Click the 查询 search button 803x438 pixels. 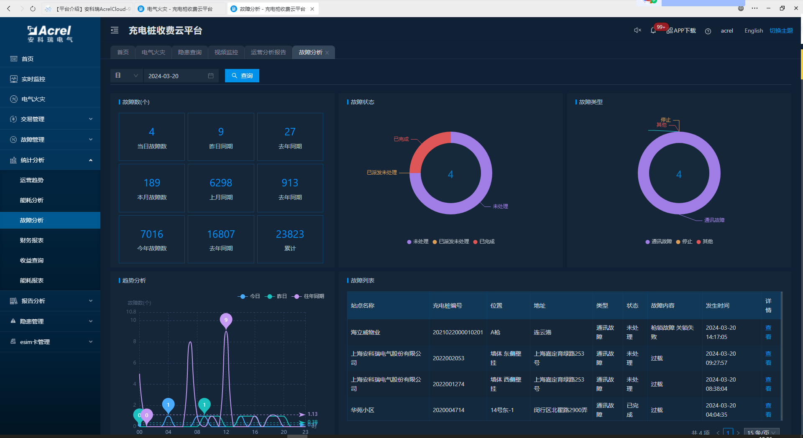click(242, 76)
